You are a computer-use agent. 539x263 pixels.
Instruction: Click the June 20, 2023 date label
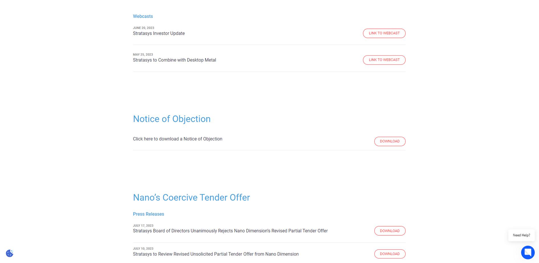143,28
